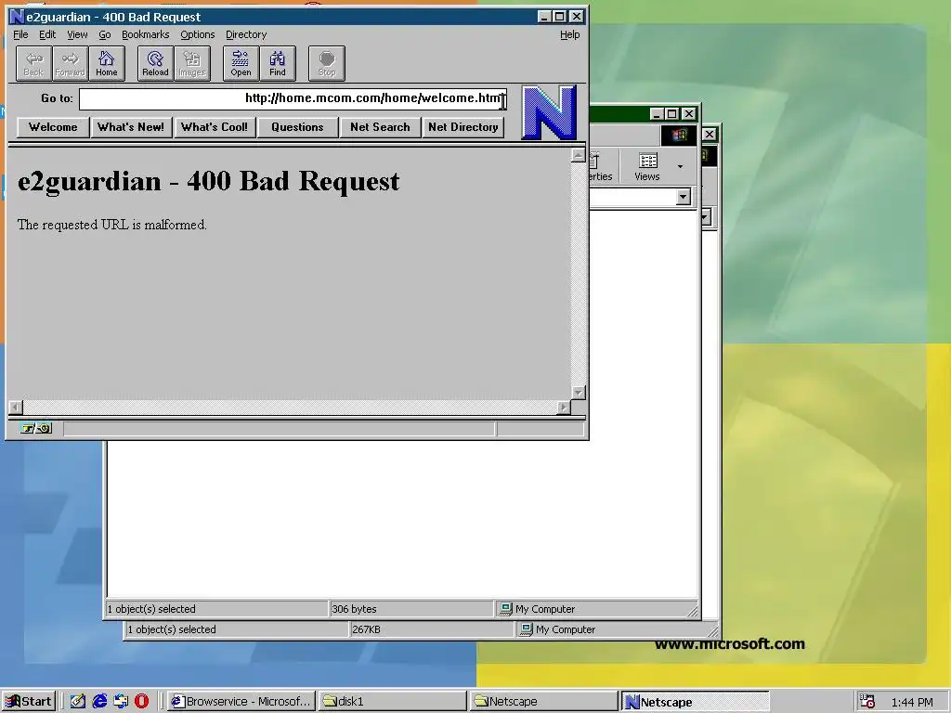Launch Opera from the quick launch bar
951x713 pixels.
[141, 702]
